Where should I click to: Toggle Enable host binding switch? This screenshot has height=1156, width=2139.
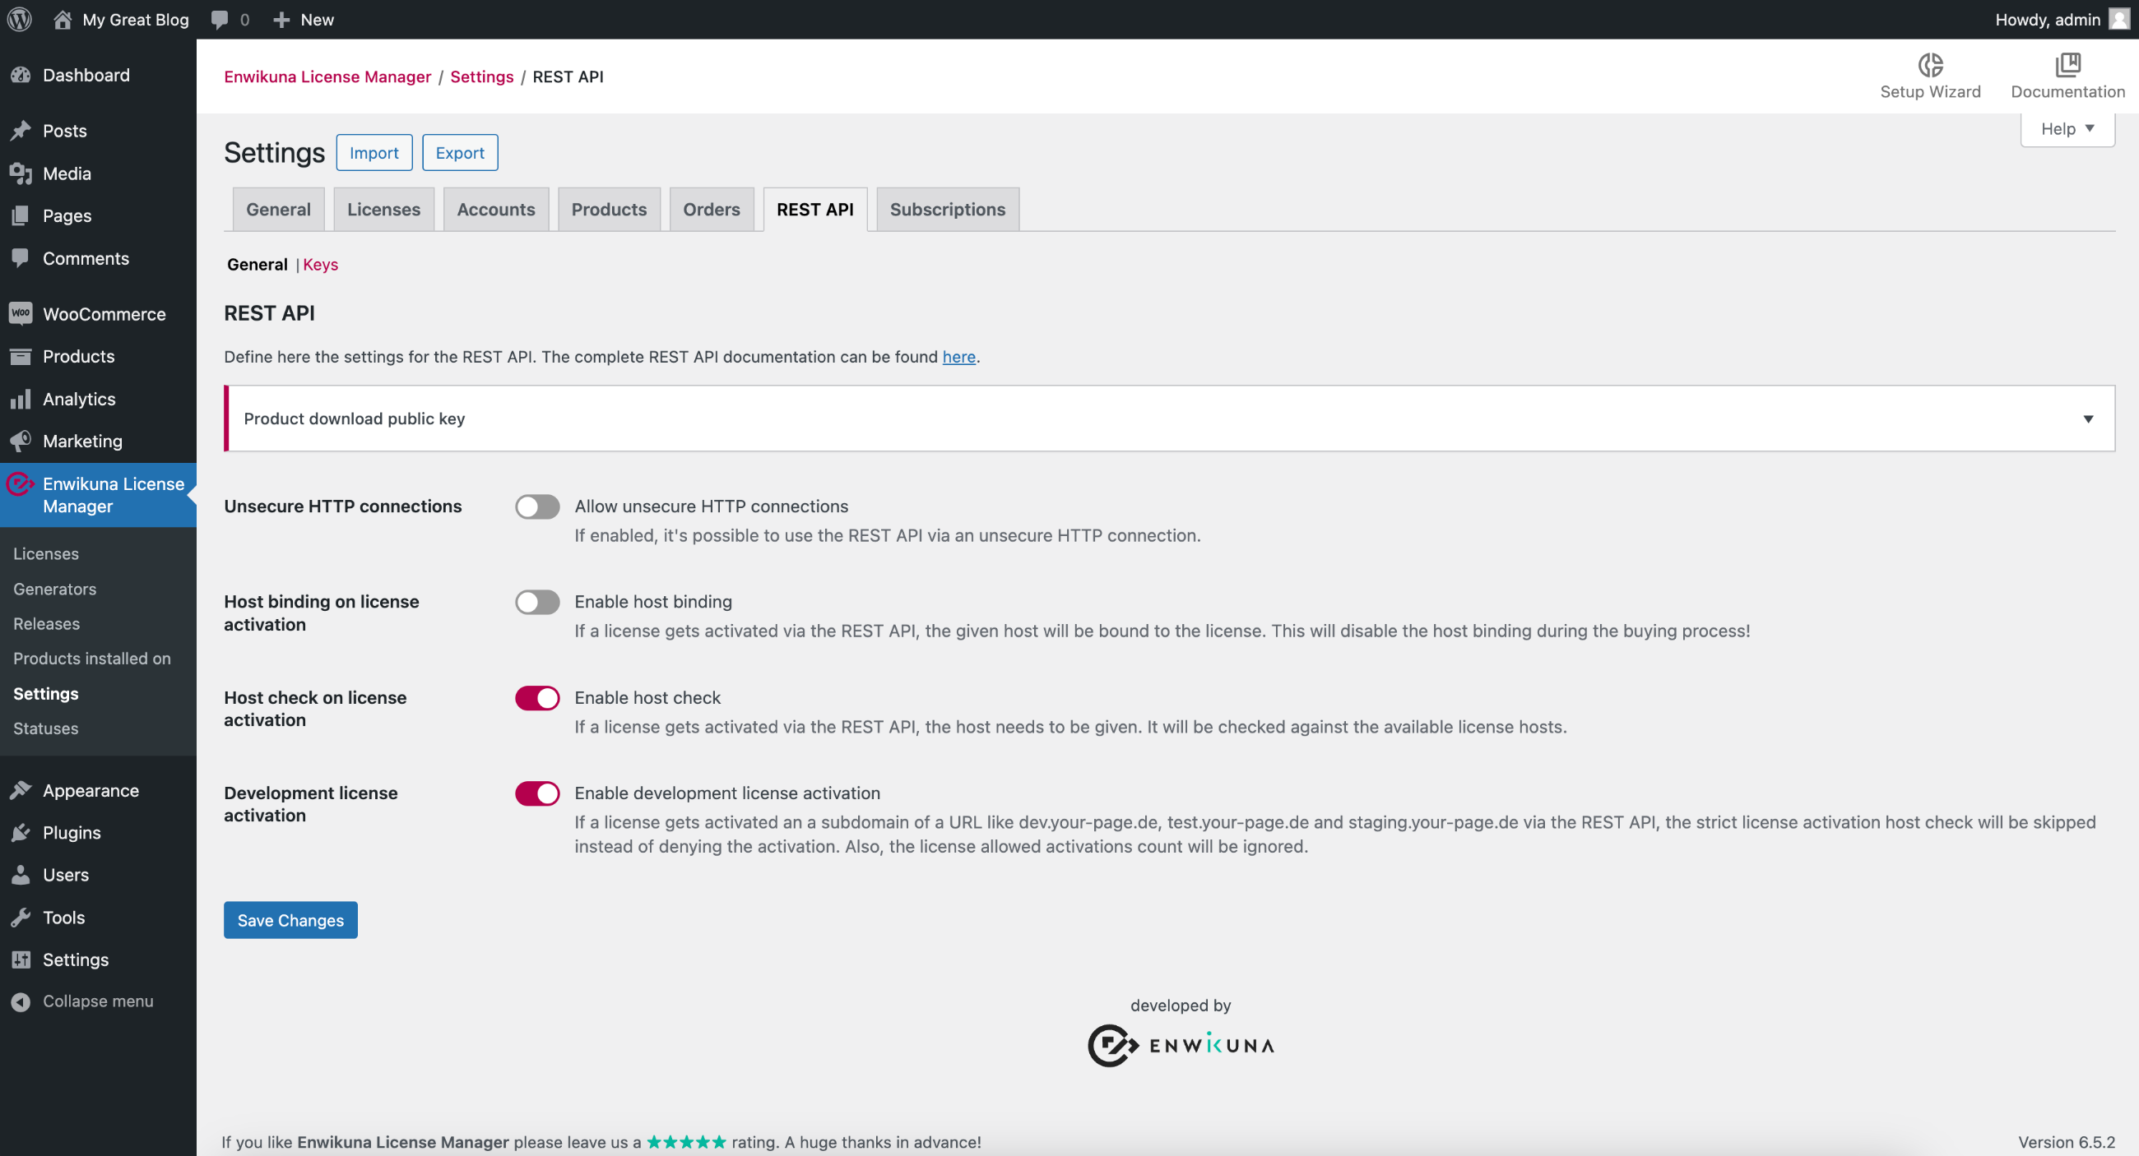[x=537, y=602]
